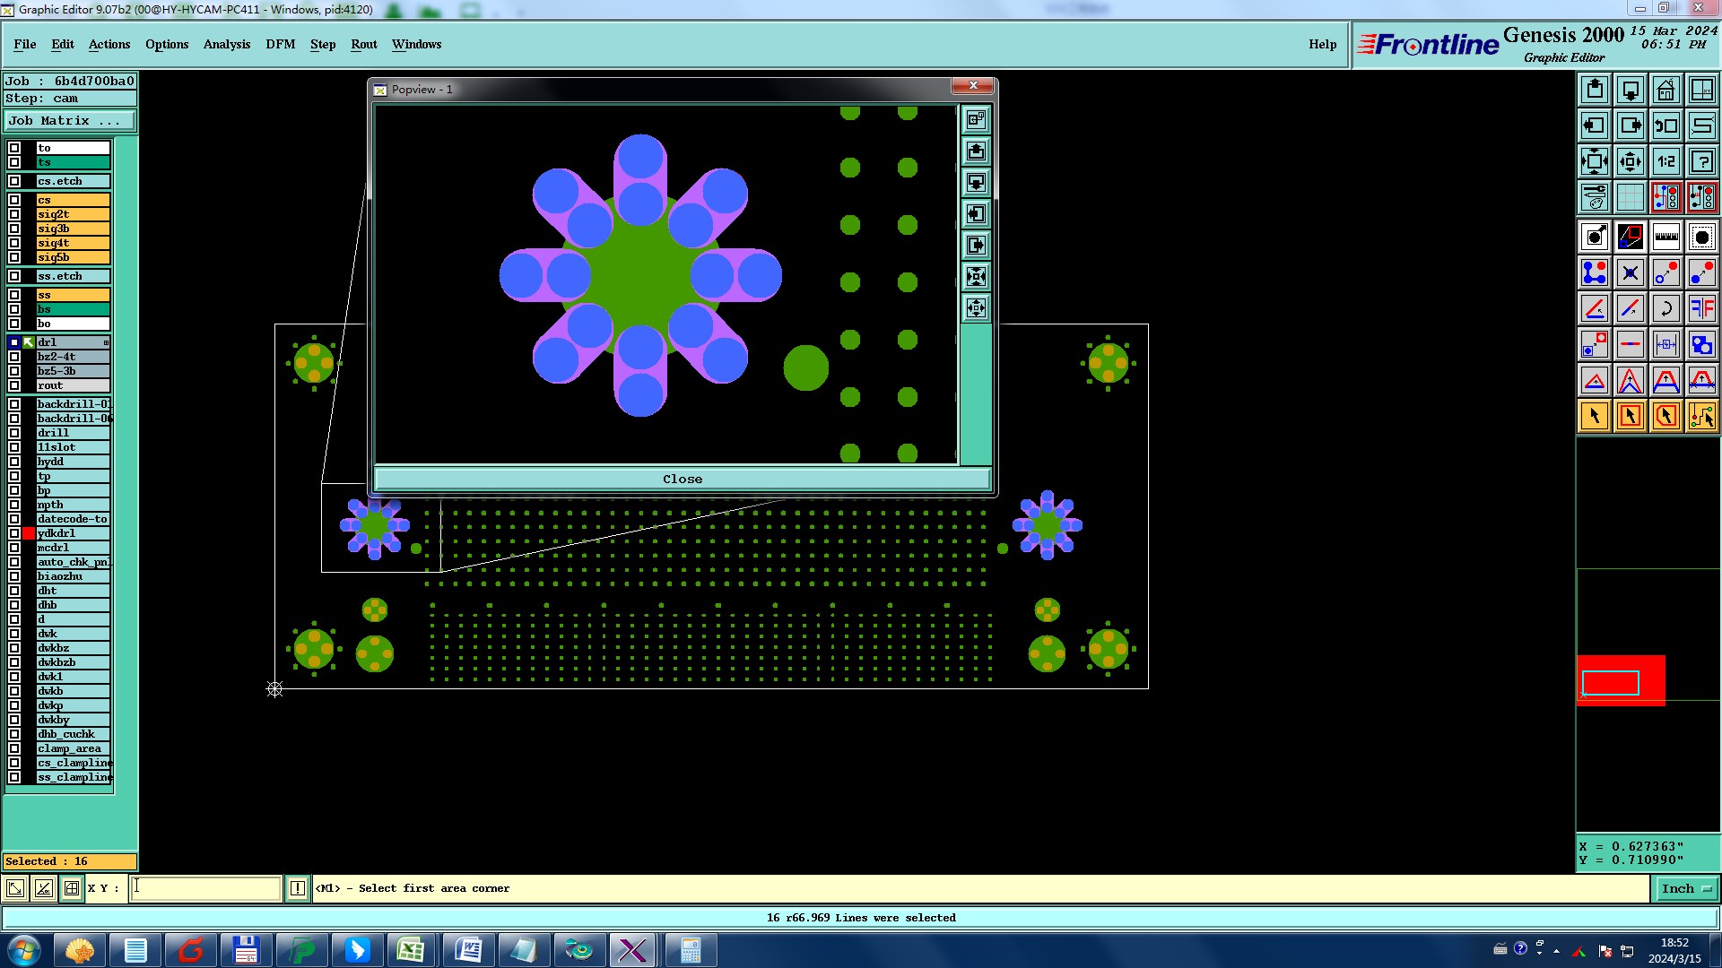Click Popview zoom in icon

click(976, 277)
